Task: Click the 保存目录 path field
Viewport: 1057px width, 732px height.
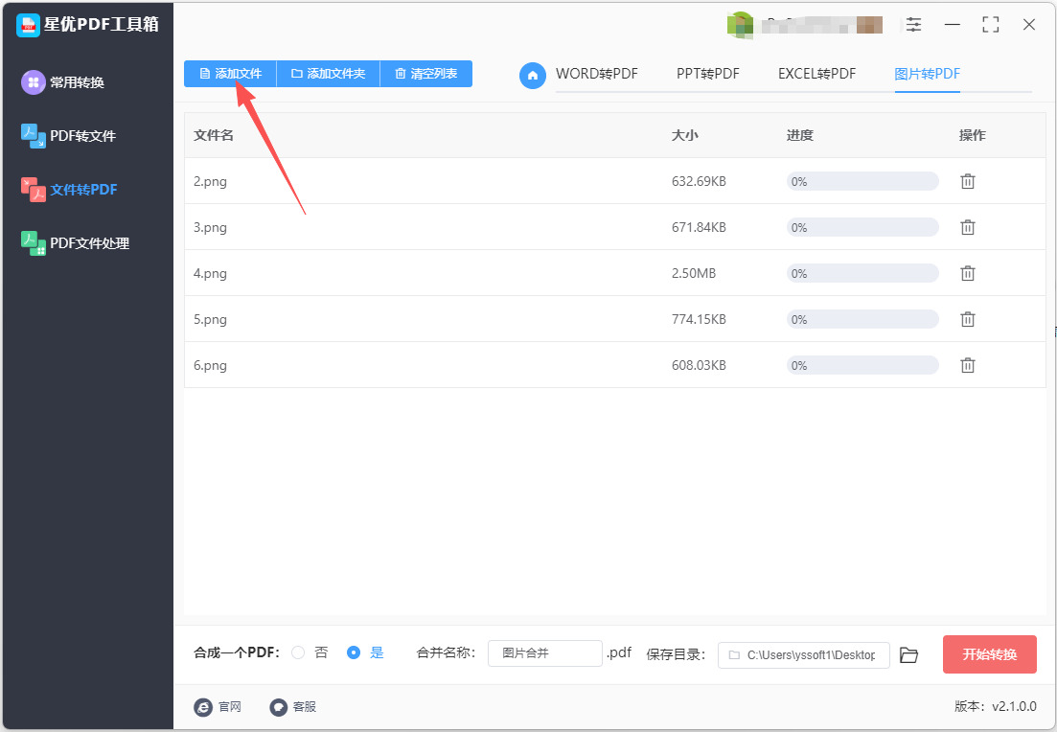Action: (804, 654)
